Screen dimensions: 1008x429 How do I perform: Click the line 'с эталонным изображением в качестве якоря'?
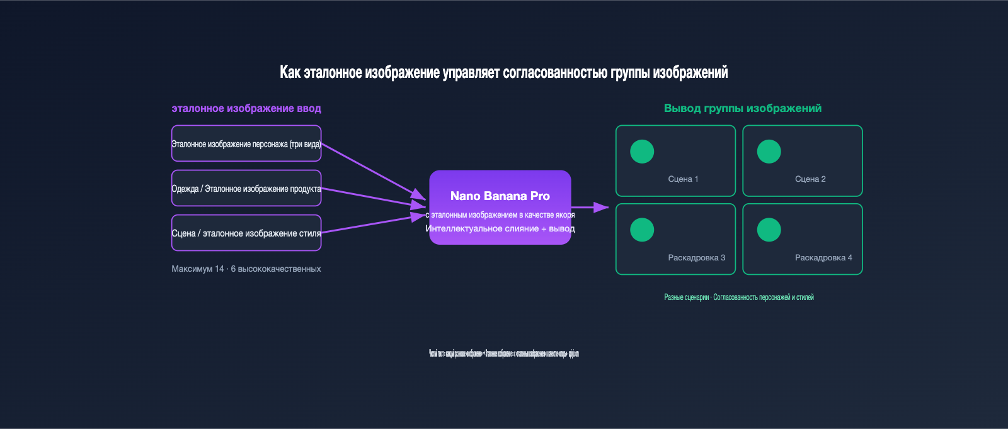pos(500,215)
